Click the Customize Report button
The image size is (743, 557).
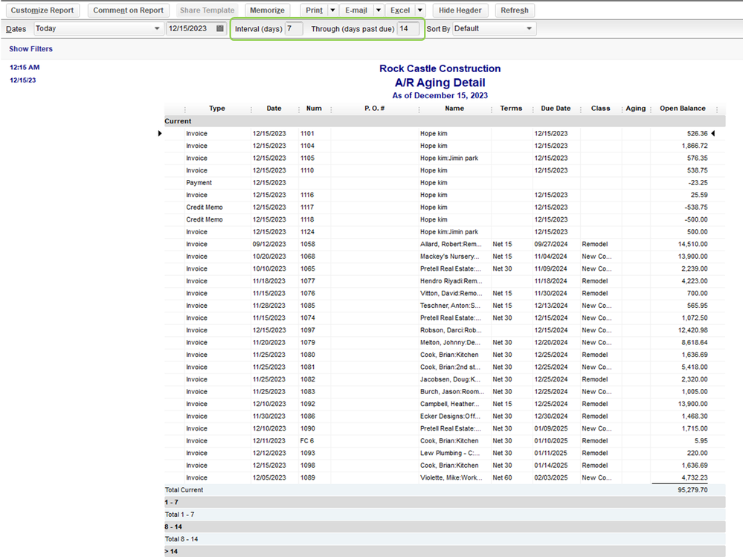click(x=42, y=10)
